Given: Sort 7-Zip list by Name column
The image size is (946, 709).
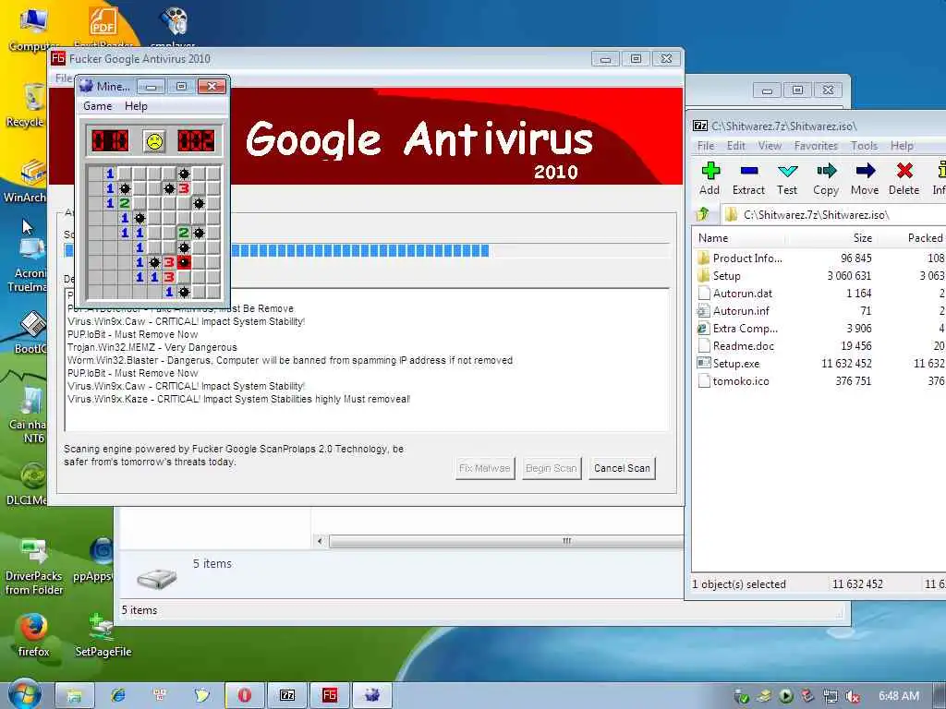Looking at the screenshot, I should click(713, 238).
